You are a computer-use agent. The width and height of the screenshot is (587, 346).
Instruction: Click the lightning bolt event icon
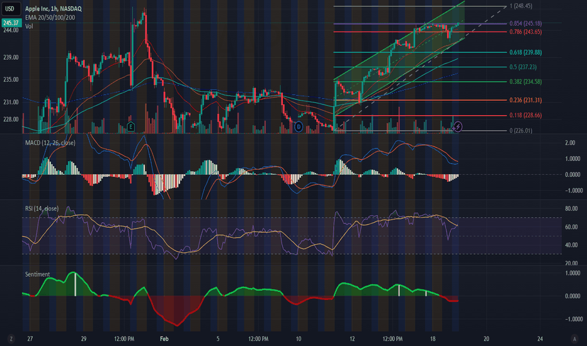(x=457, y=127)
